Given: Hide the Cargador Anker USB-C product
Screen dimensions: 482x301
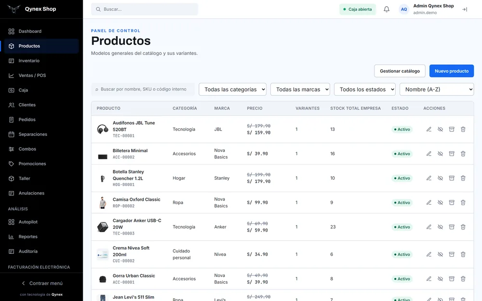Looking at the screenshot, I should 440,227.
